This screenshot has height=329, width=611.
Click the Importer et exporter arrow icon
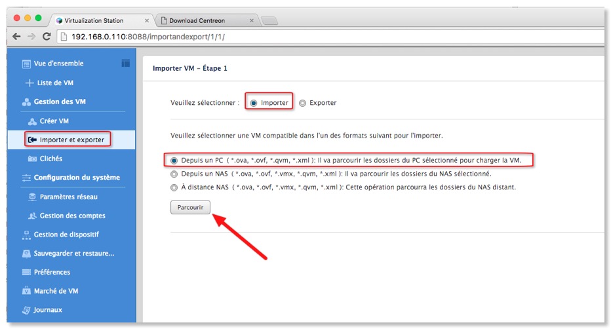(32, 140)
